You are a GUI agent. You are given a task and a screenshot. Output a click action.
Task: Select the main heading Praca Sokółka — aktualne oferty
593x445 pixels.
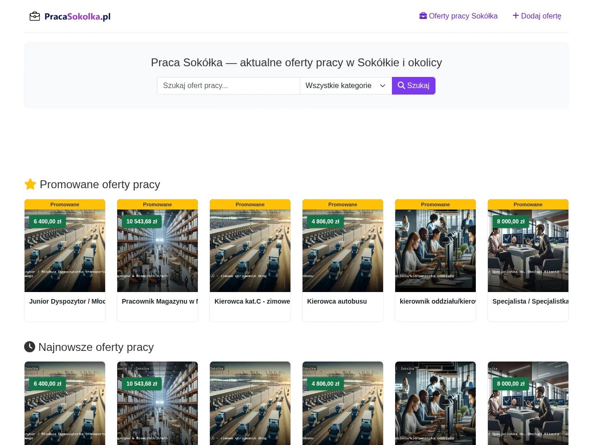[296, 63]
